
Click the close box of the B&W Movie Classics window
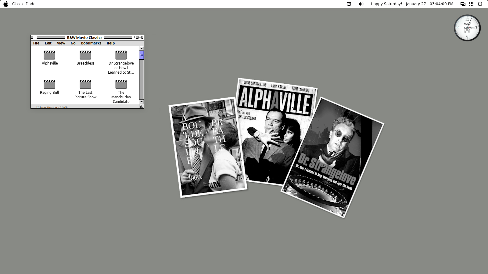point(34,38)
